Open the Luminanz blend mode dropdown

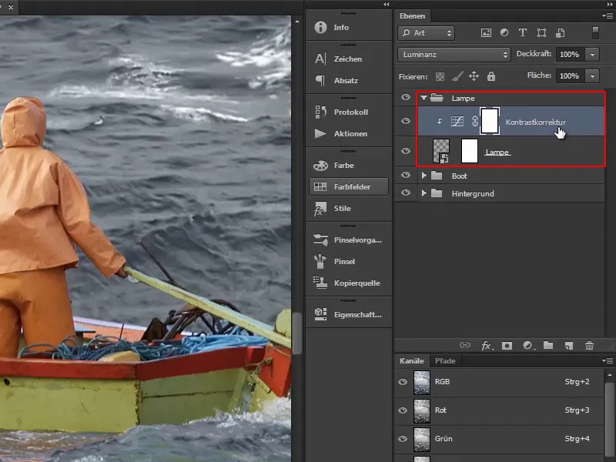[454, 55]
